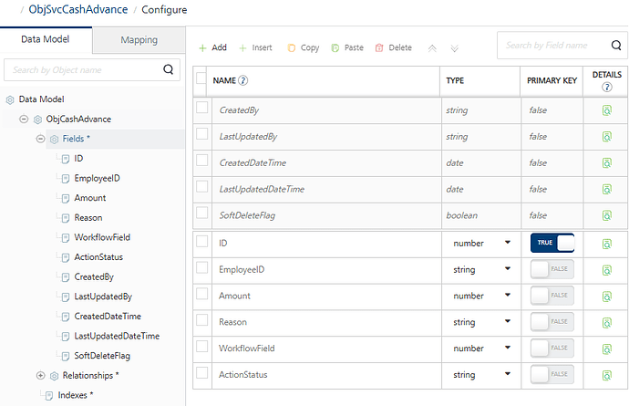Check the checkbox for Amount row
Image resolution: width=629 pixels, height=406 pixels.
tap(201, 296)
